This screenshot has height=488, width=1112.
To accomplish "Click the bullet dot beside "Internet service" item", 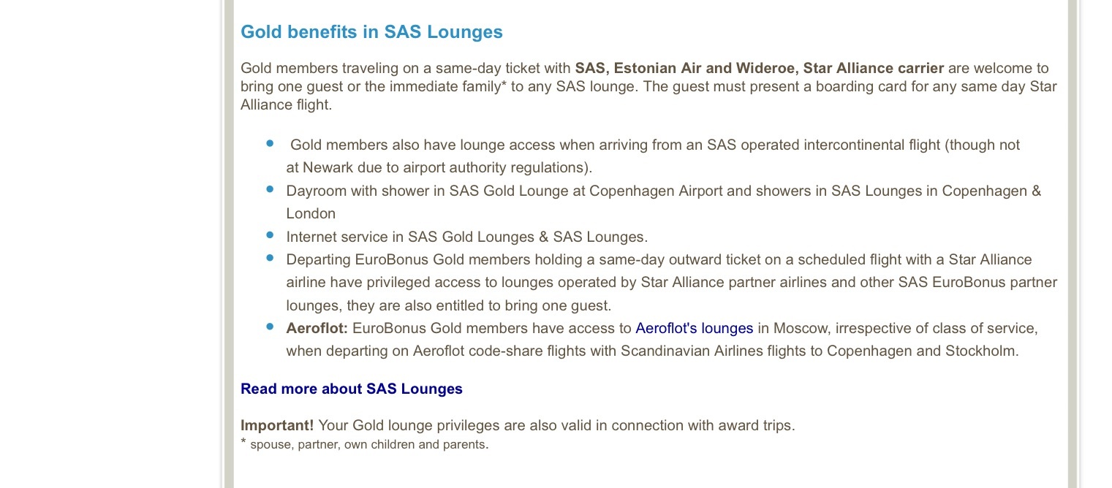I will [271, 235].
